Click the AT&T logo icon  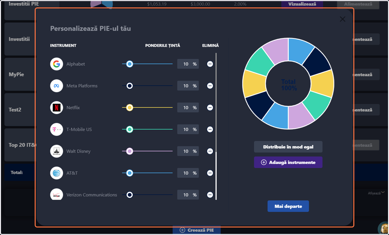click(x=56, y=173)
